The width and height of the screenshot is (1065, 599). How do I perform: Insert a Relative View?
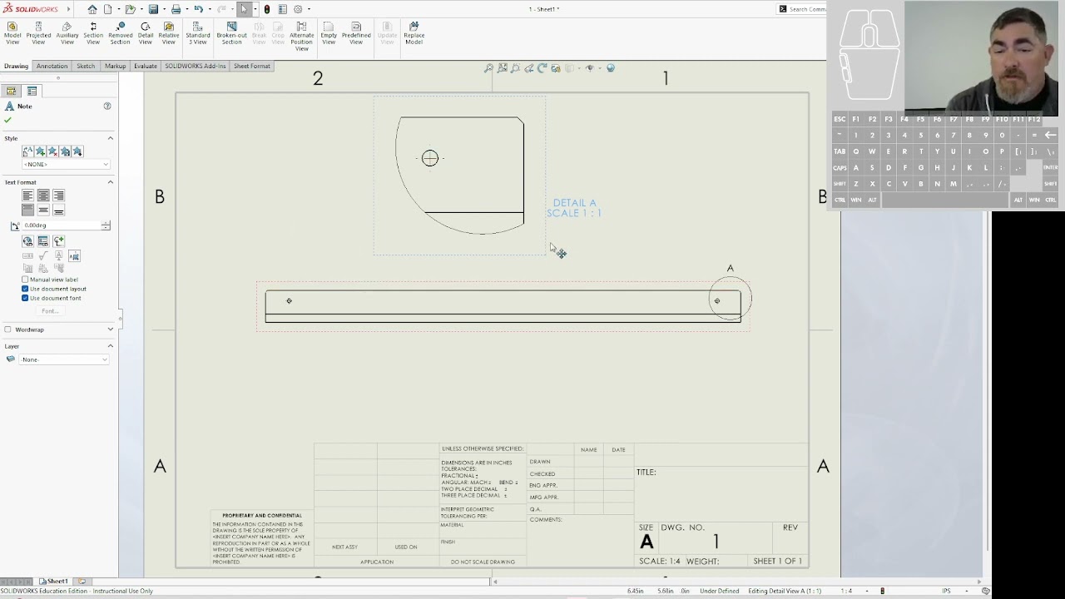tap(169, 33)
